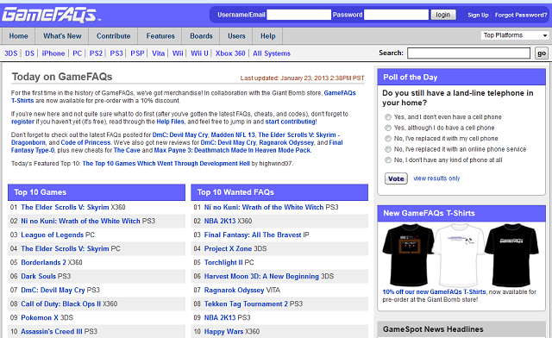Open Top 10 Games Which Went Through Development Hell
This screenshot has height=338, width=552.
click(166, 164)
